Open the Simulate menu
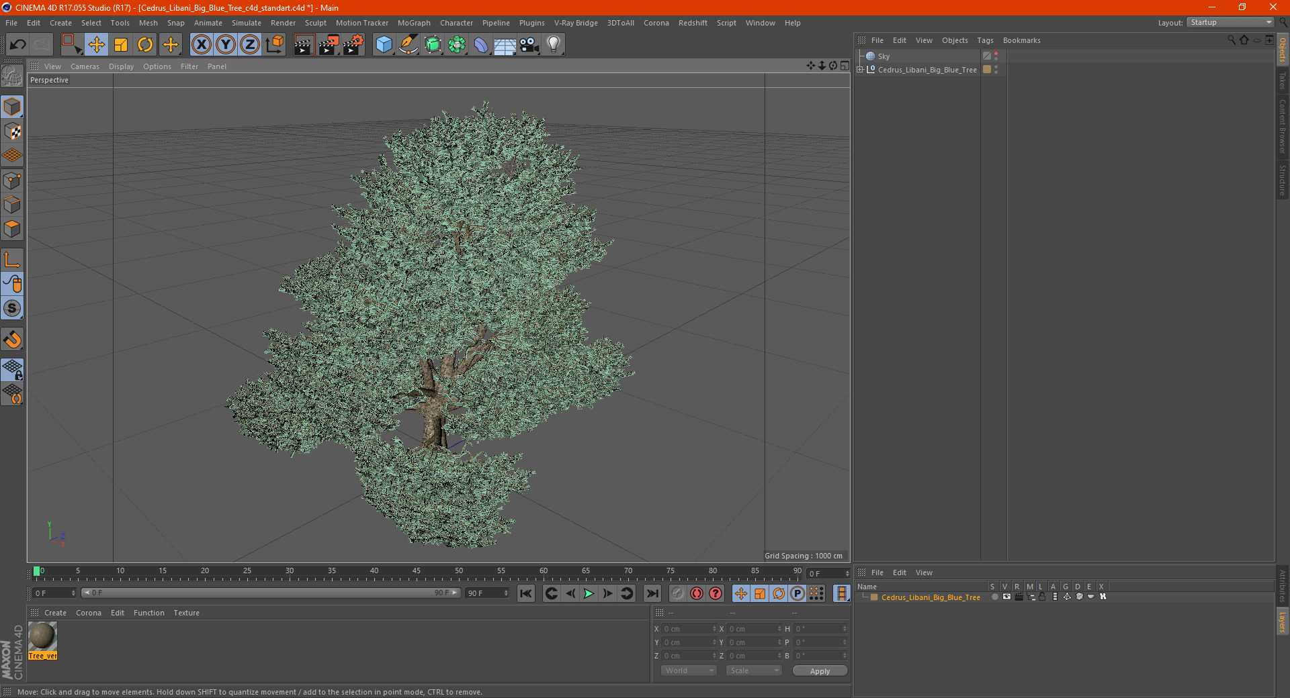1290x698 pixels. (x=247, y=23)
